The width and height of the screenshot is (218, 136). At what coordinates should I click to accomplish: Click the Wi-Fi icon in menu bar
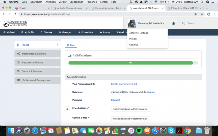[156, 2]
